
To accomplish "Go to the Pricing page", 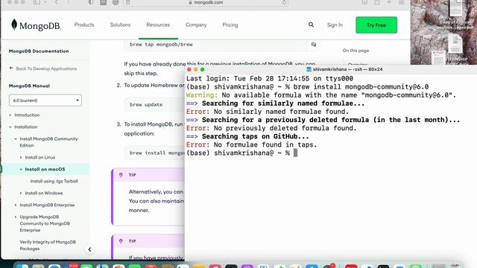I will pyautogui.click(x=230, y=25).
